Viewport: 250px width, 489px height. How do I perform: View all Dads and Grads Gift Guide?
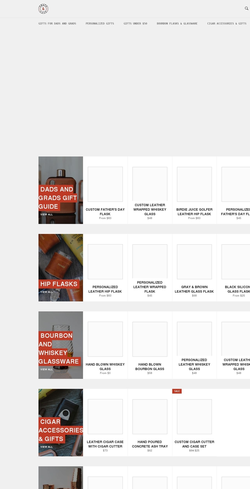(46, 214)
